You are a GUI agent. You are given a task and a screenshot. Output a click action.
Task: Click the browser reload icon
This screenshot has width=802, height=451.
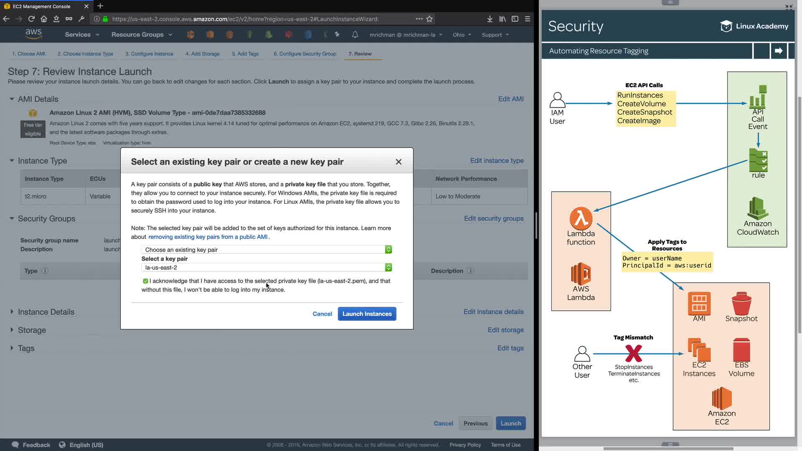pyautogui.click(x=31, y=19)
